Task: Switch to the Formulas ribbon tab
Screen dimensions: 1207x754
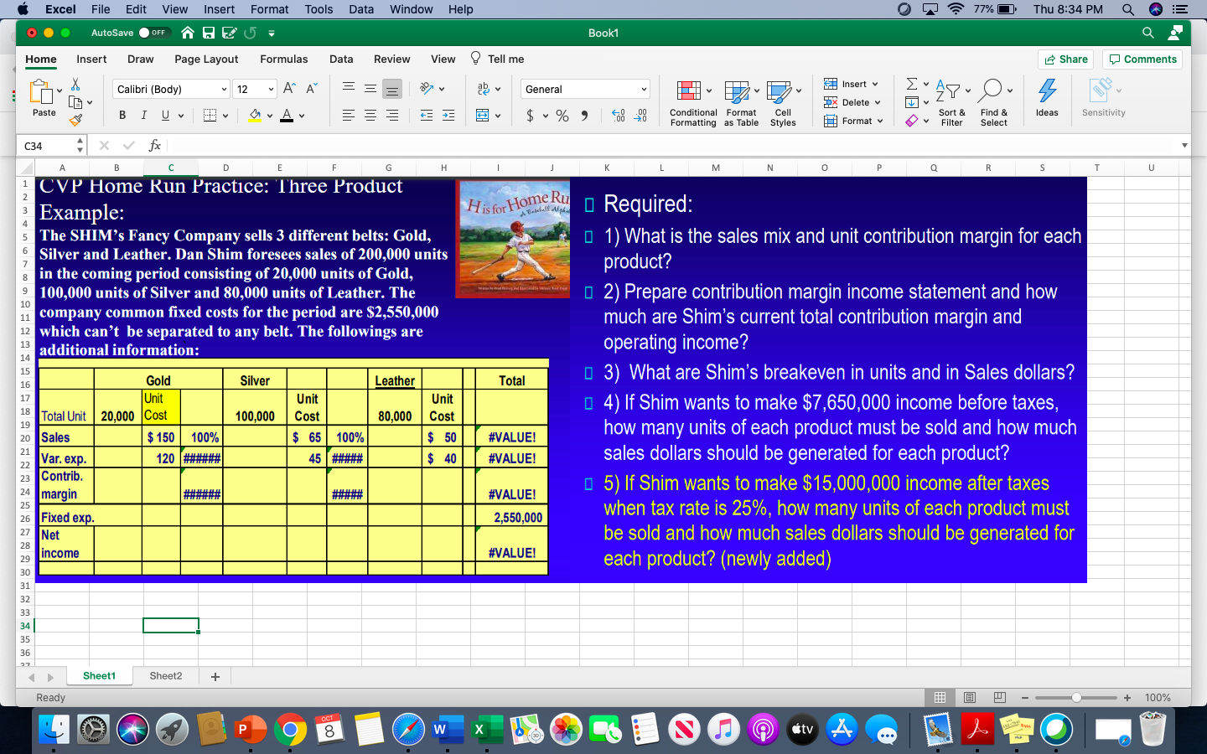Action: click(284, 59)
